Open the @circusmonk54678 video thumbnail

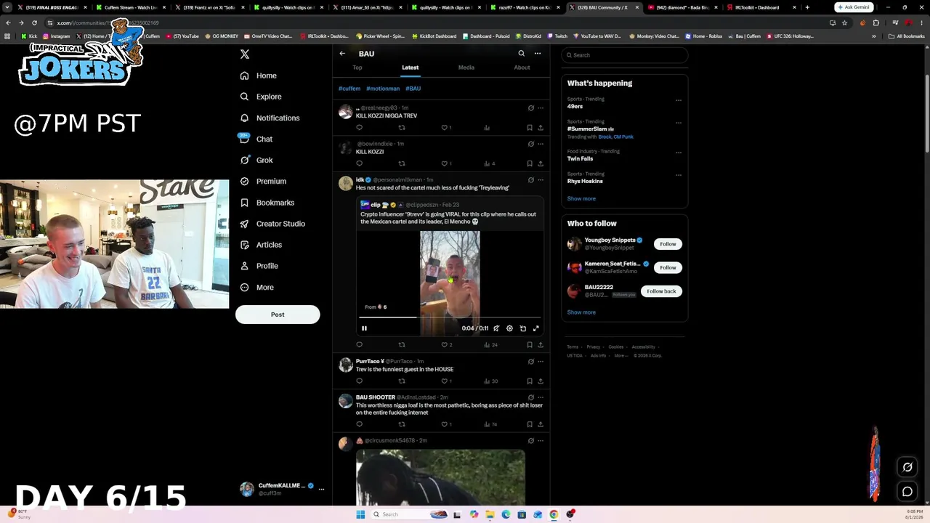pyautogui.click(x=440, y=477)
